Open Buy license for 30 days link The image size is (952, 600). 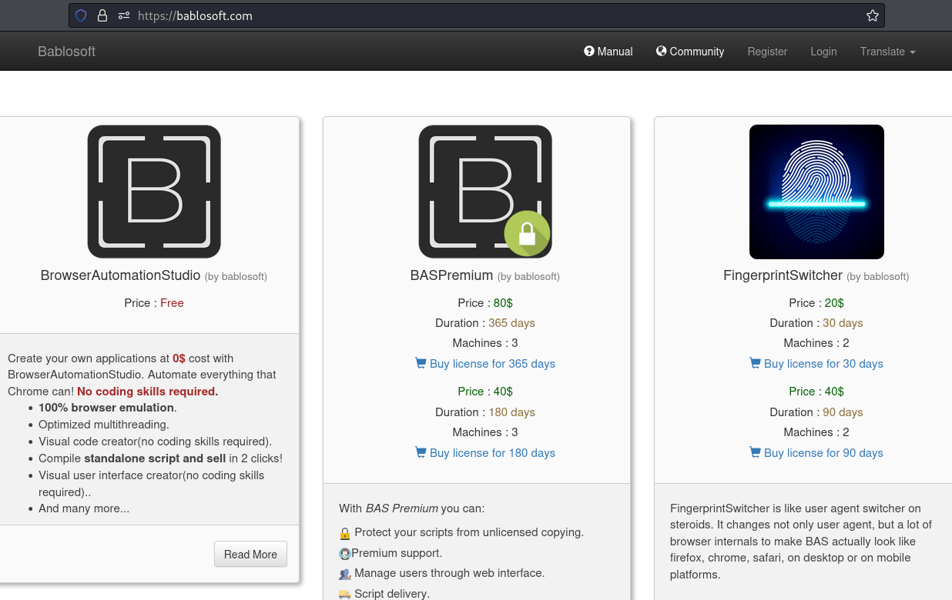[823, 363]
